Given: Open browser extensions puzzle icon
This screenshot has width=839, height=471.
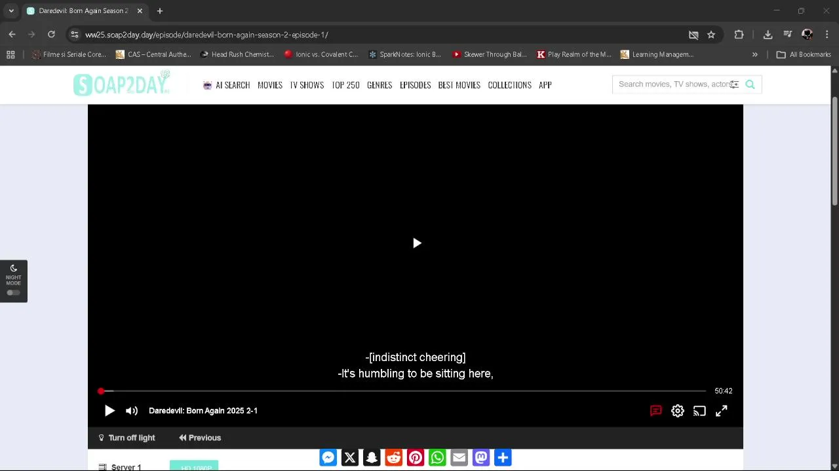Looking at the screenshot, I should 739,35.
